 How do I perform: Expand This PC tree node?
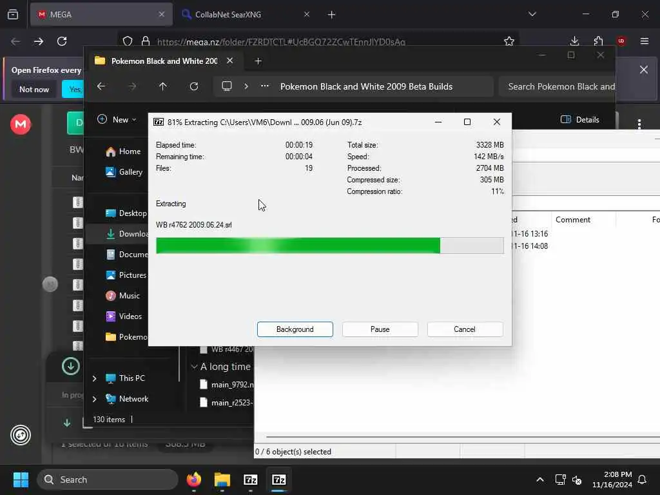[x=94, y=378]
